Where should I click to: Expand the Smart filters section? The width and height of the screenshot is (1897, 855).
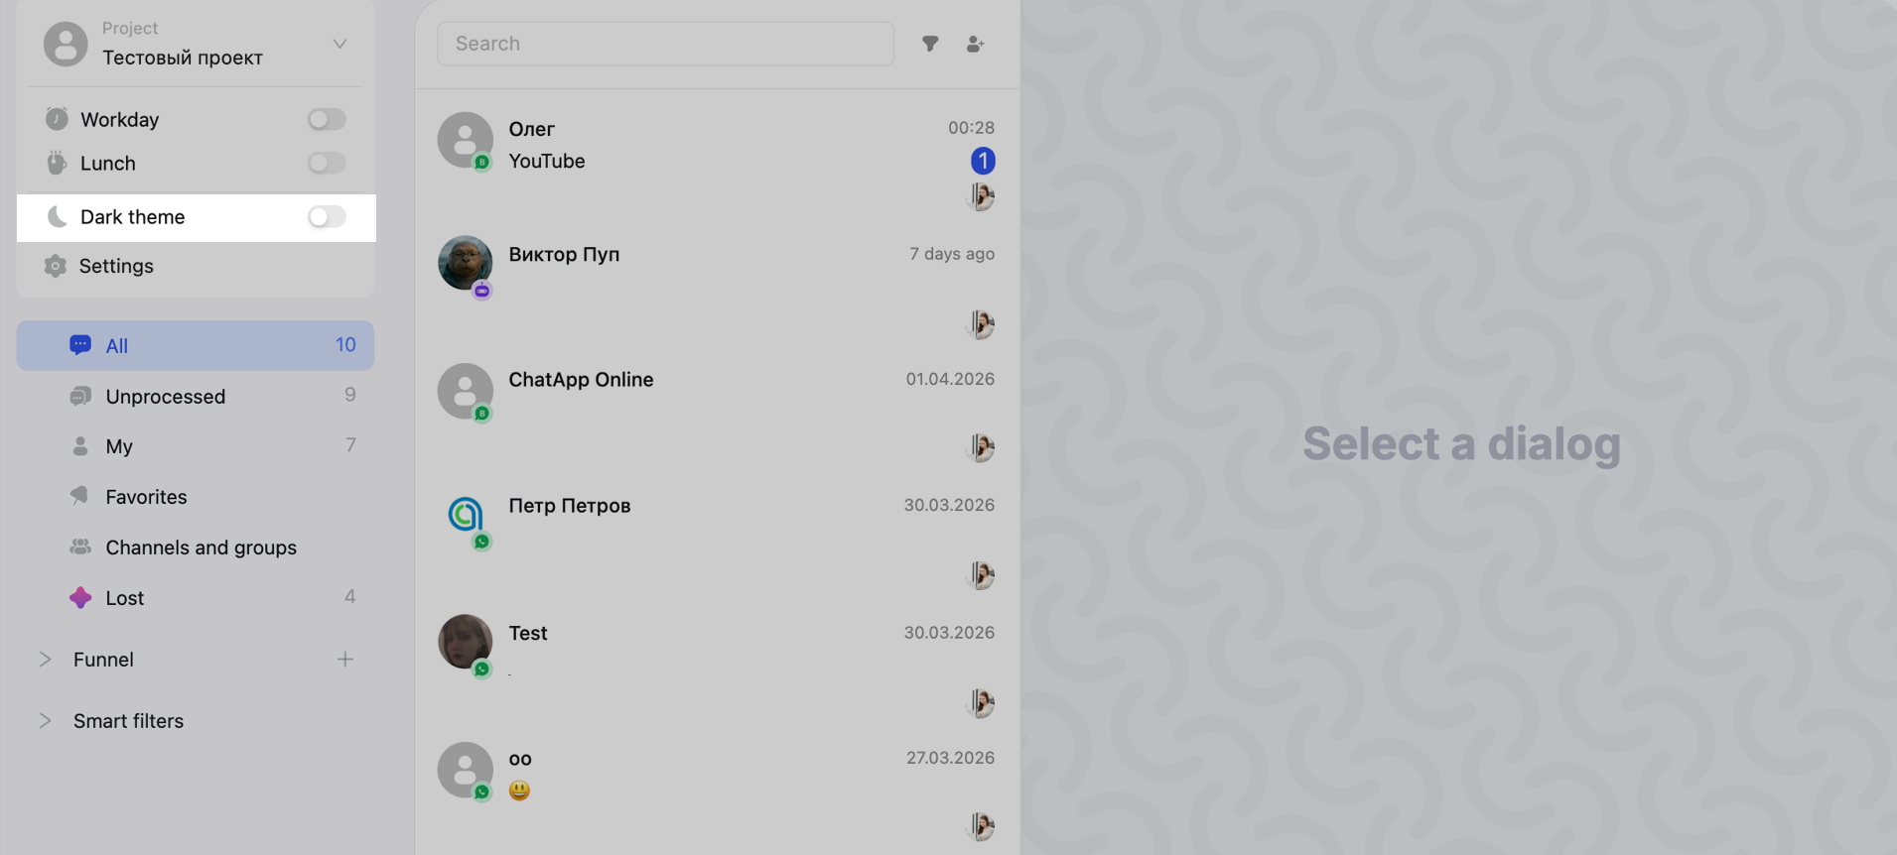pyautogui.click(x=45, y=721)
